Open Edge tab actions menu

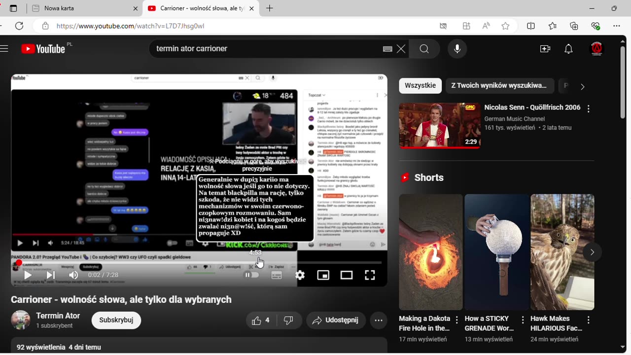click(13, 8)
